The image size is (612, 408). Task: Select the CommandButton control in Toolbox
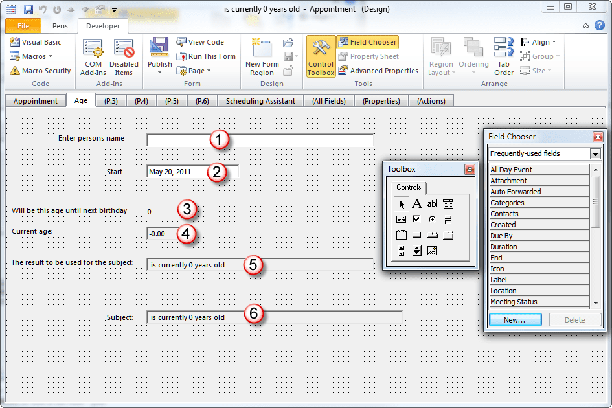[x=417, y=235]
